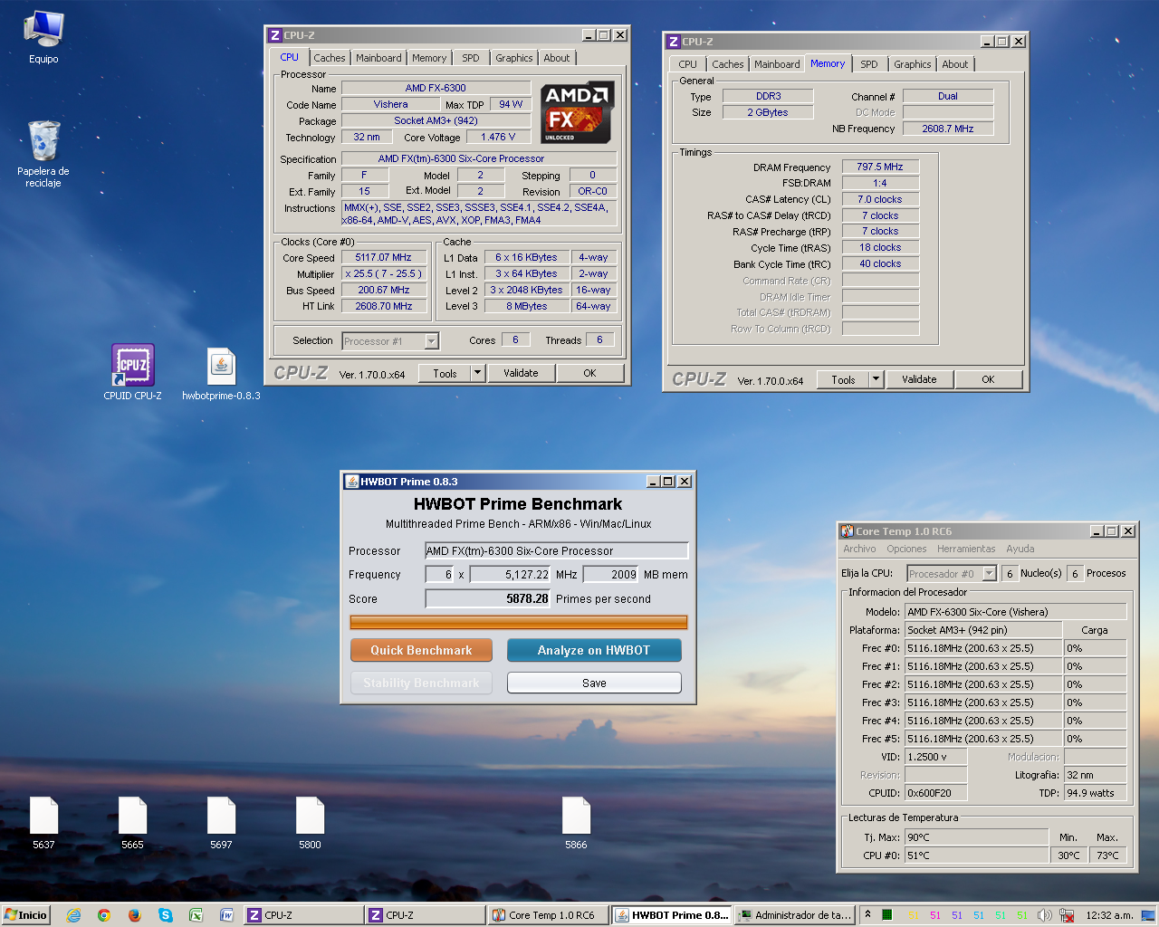1159x927 pixels.
Task: Click the Quick Benchmark button
Action: point(421,650)
